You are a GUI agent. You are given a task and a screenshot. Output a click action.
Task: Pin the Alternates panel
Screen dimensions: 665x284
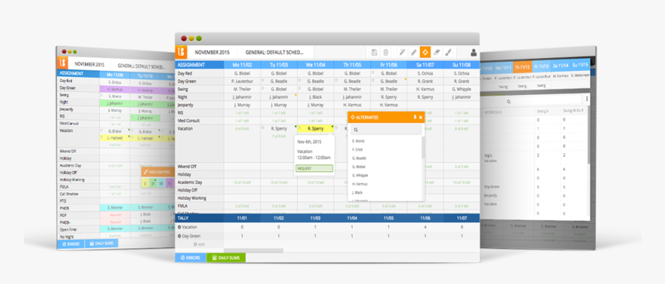pyautogui.click(x=414, y=117)
